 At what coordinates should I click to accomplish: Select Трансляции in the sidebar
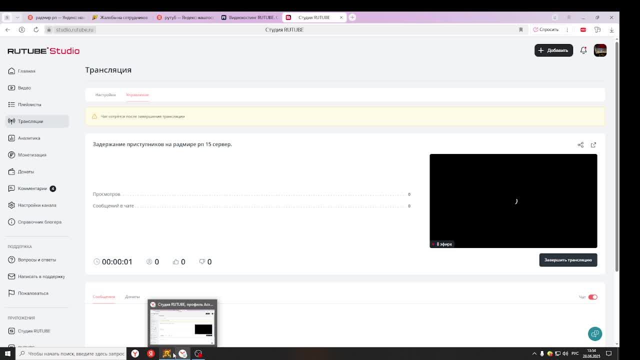pyautogui.click(x=37, y=121)
